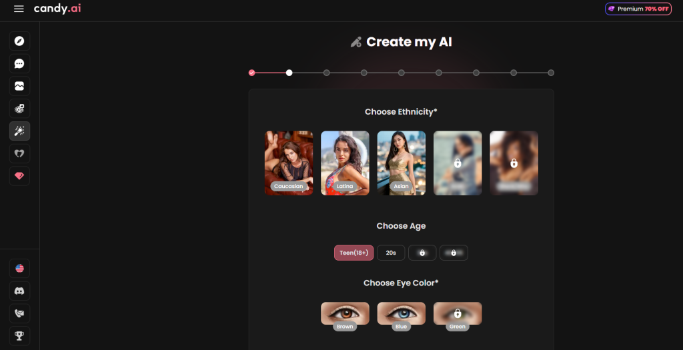Choose the Brown eye color
Image resolution: width=683 pixels, height=350 pixels.
[345, 315]
